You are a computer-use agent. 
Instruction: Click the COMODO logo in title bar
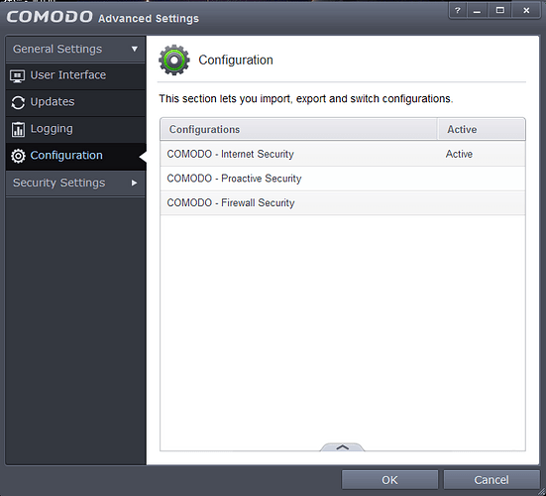pyautogui.click(x=50, y=17)
